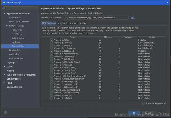Viewport: 171px width, 118px height.
Task: Open the SDK Update Sites tab
Action: tap(78, 23)
